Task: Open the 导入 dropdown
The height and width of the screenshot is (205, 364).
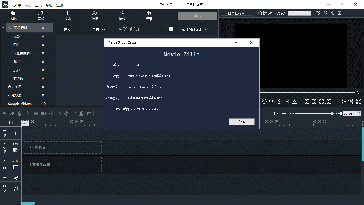Action: pos(70,30)
